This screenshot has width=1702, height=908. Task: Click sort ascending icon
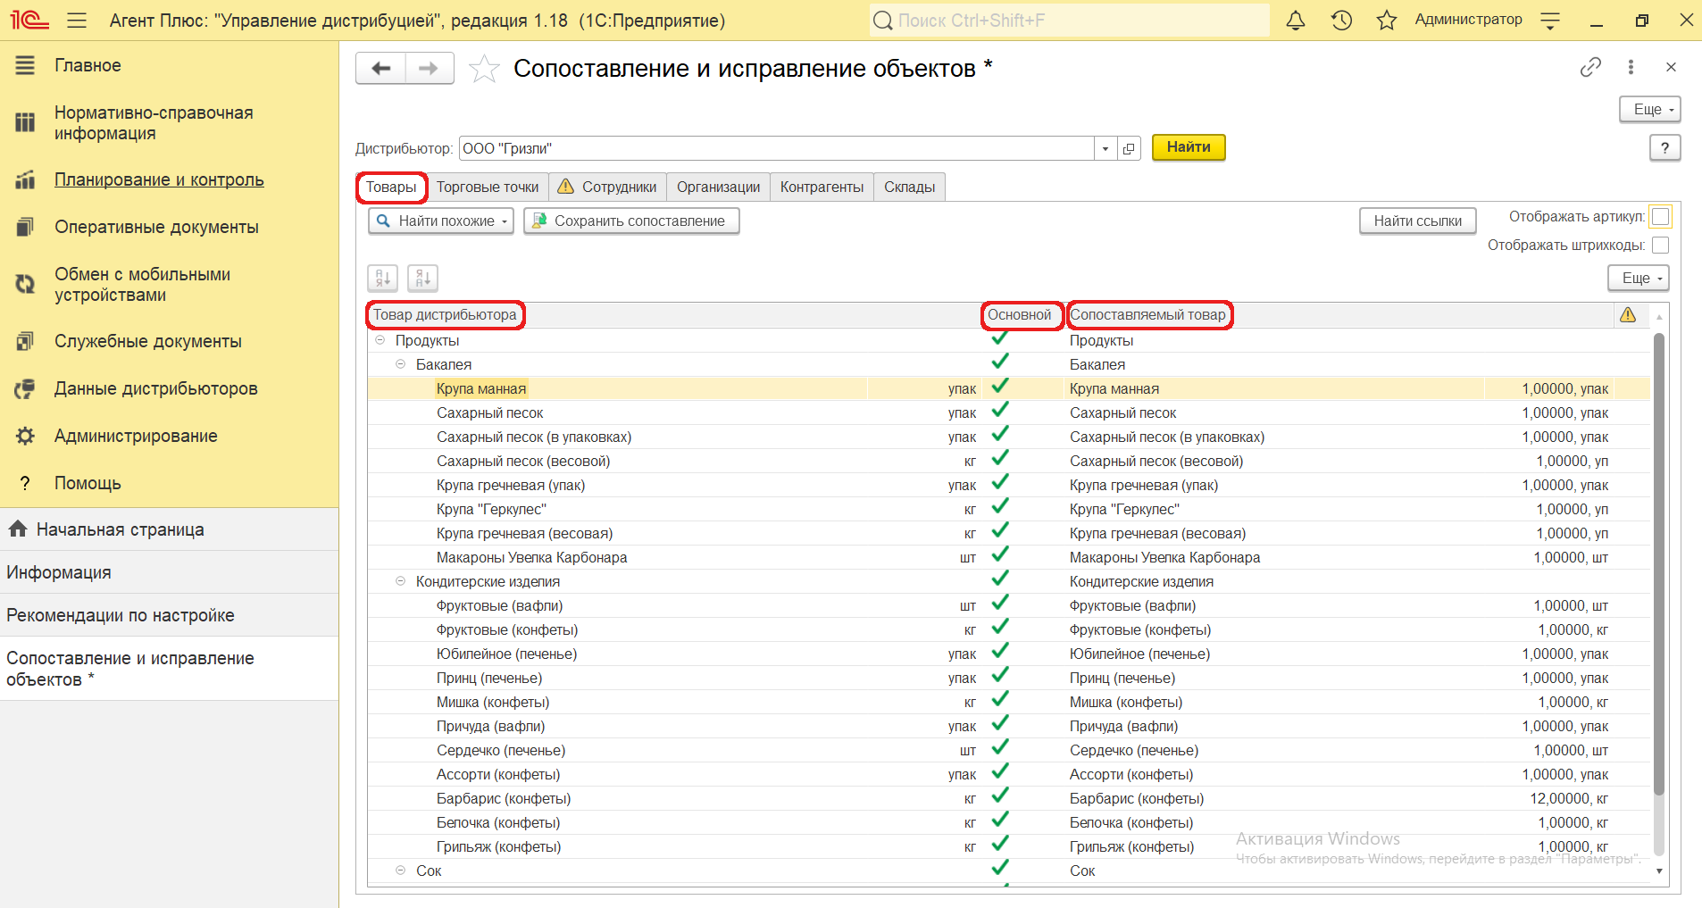click(x=383, y=279)
